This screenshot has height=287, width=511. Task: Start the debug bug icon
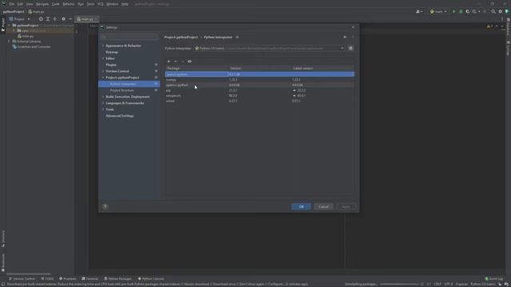click(461, 11)
